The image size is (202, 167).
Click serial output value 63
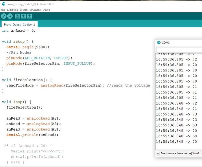[195, 125]
